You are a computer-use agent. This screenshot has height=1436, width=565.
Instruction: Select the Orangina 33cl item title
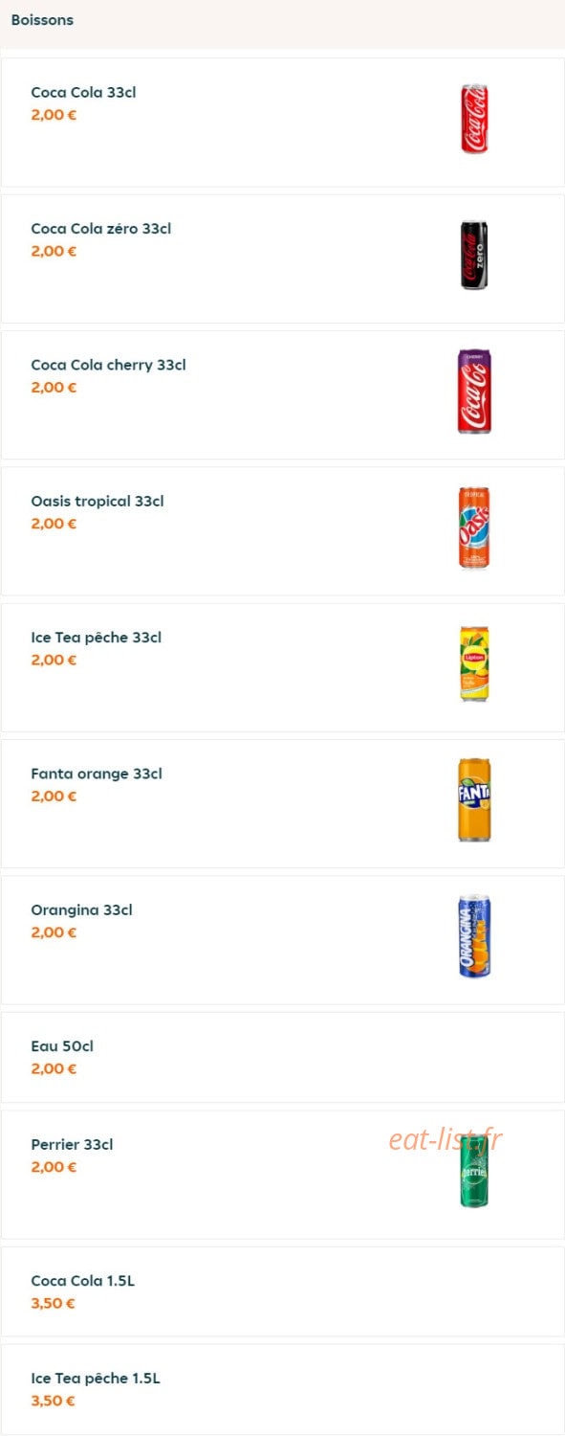click(x=81, y=909)
